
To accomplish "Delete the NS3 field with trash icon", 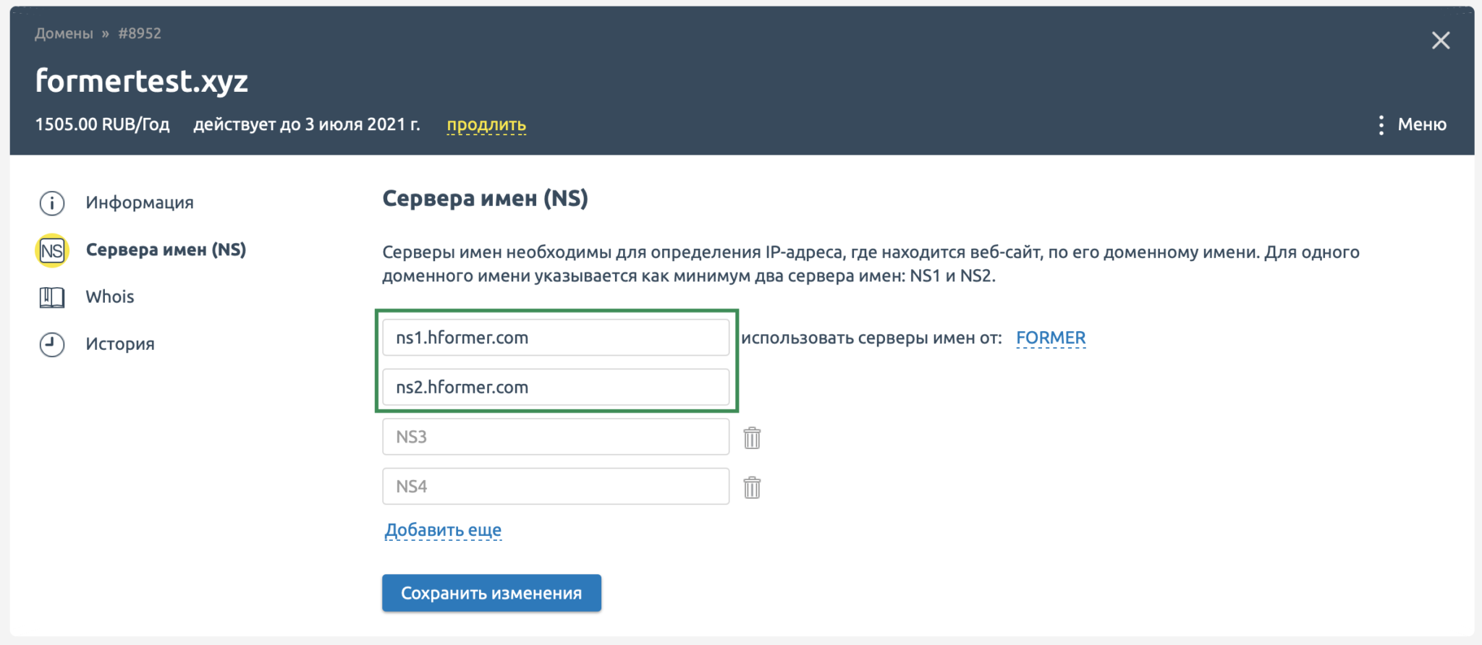I will tap(752, 437).
